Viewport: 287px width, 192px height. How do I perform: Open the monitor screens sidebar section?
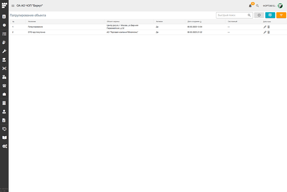click(x=4, y=129)
